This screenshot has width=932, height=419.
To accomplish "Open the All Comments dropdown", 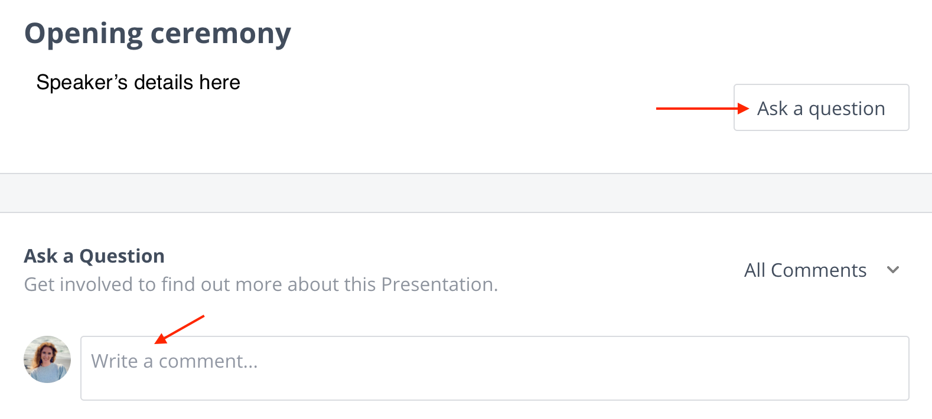I will [822, 270].
